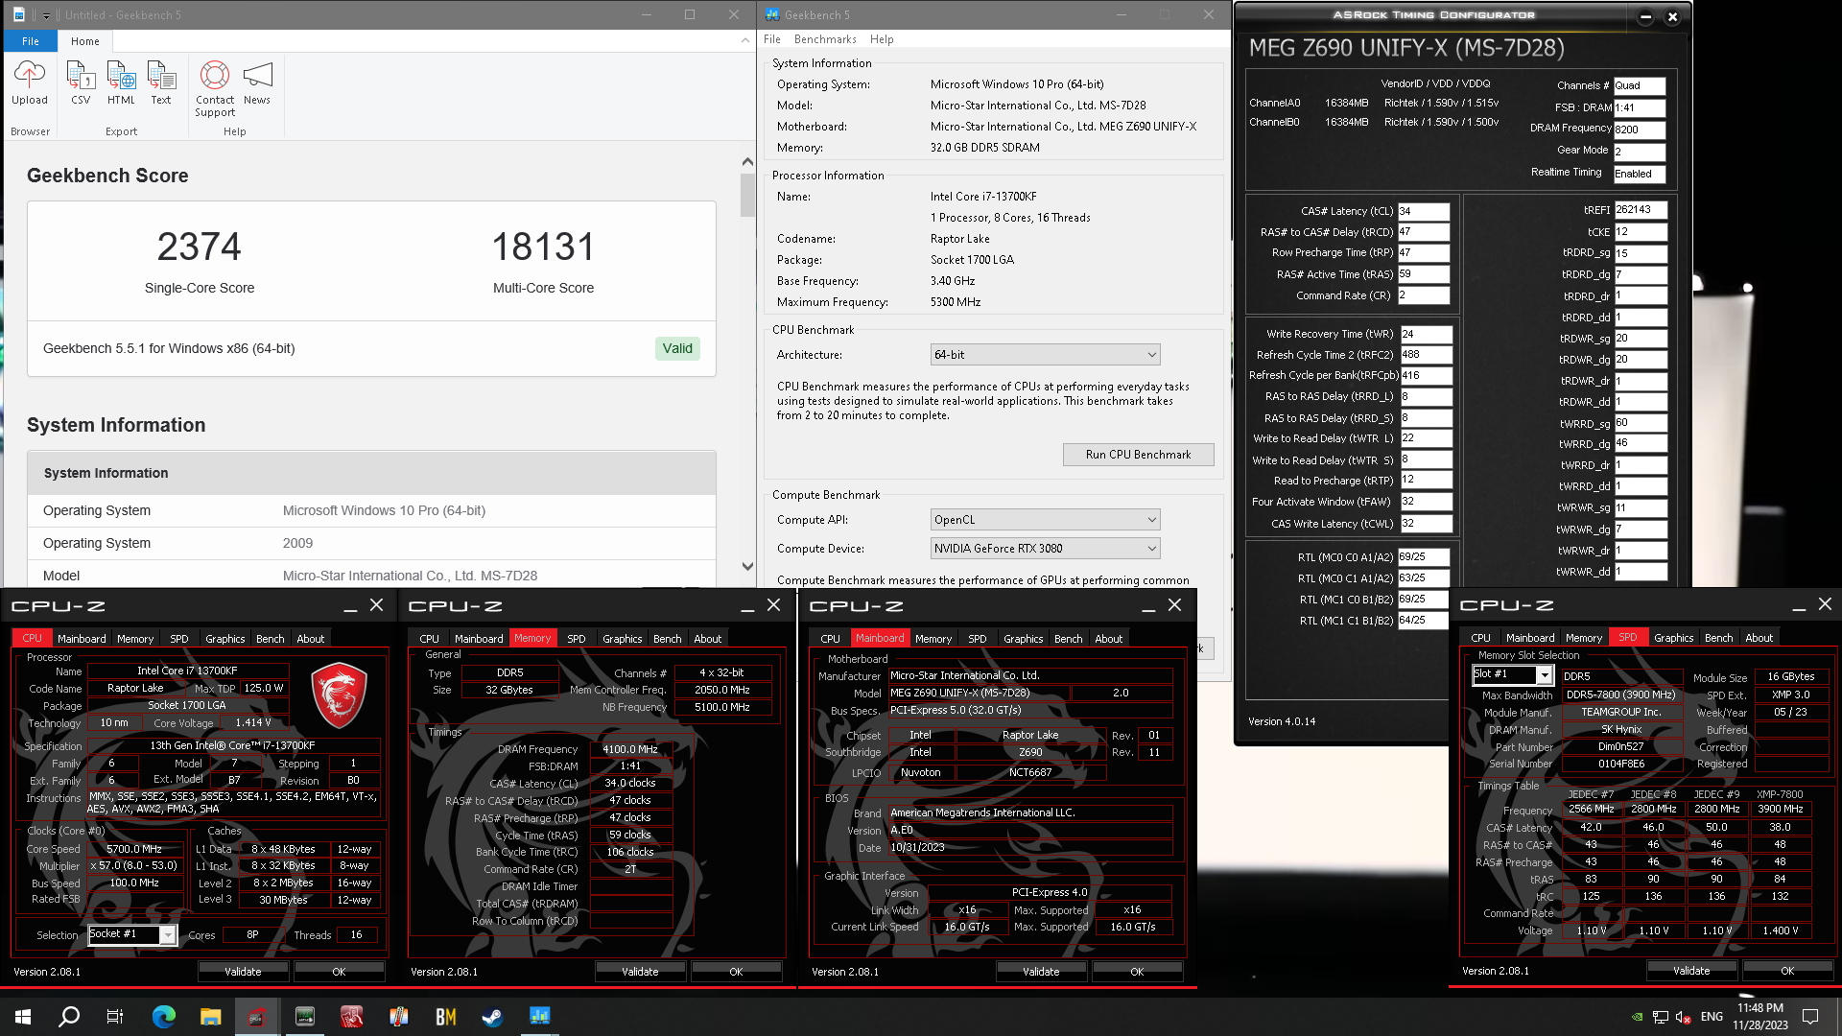Click the Geekbench document icon in title bar
Viewport: 1842px width, 1036px height.
click(x=18, y=14)
